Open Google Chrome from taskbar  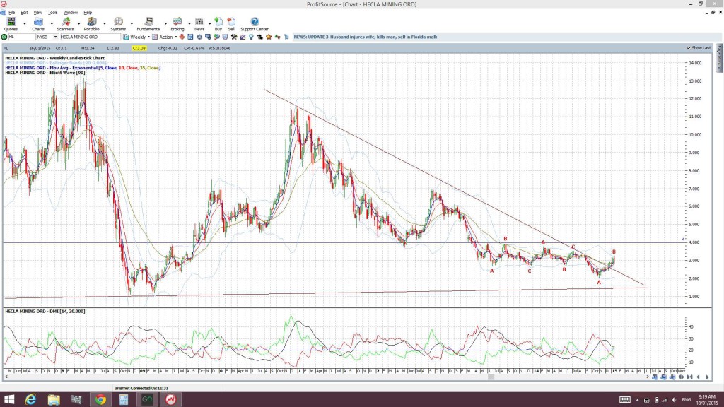tap(100, 400)
